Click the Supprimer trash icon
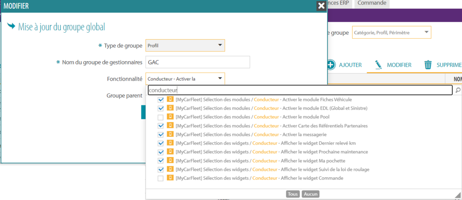462x200 pixels. (428, 65)
